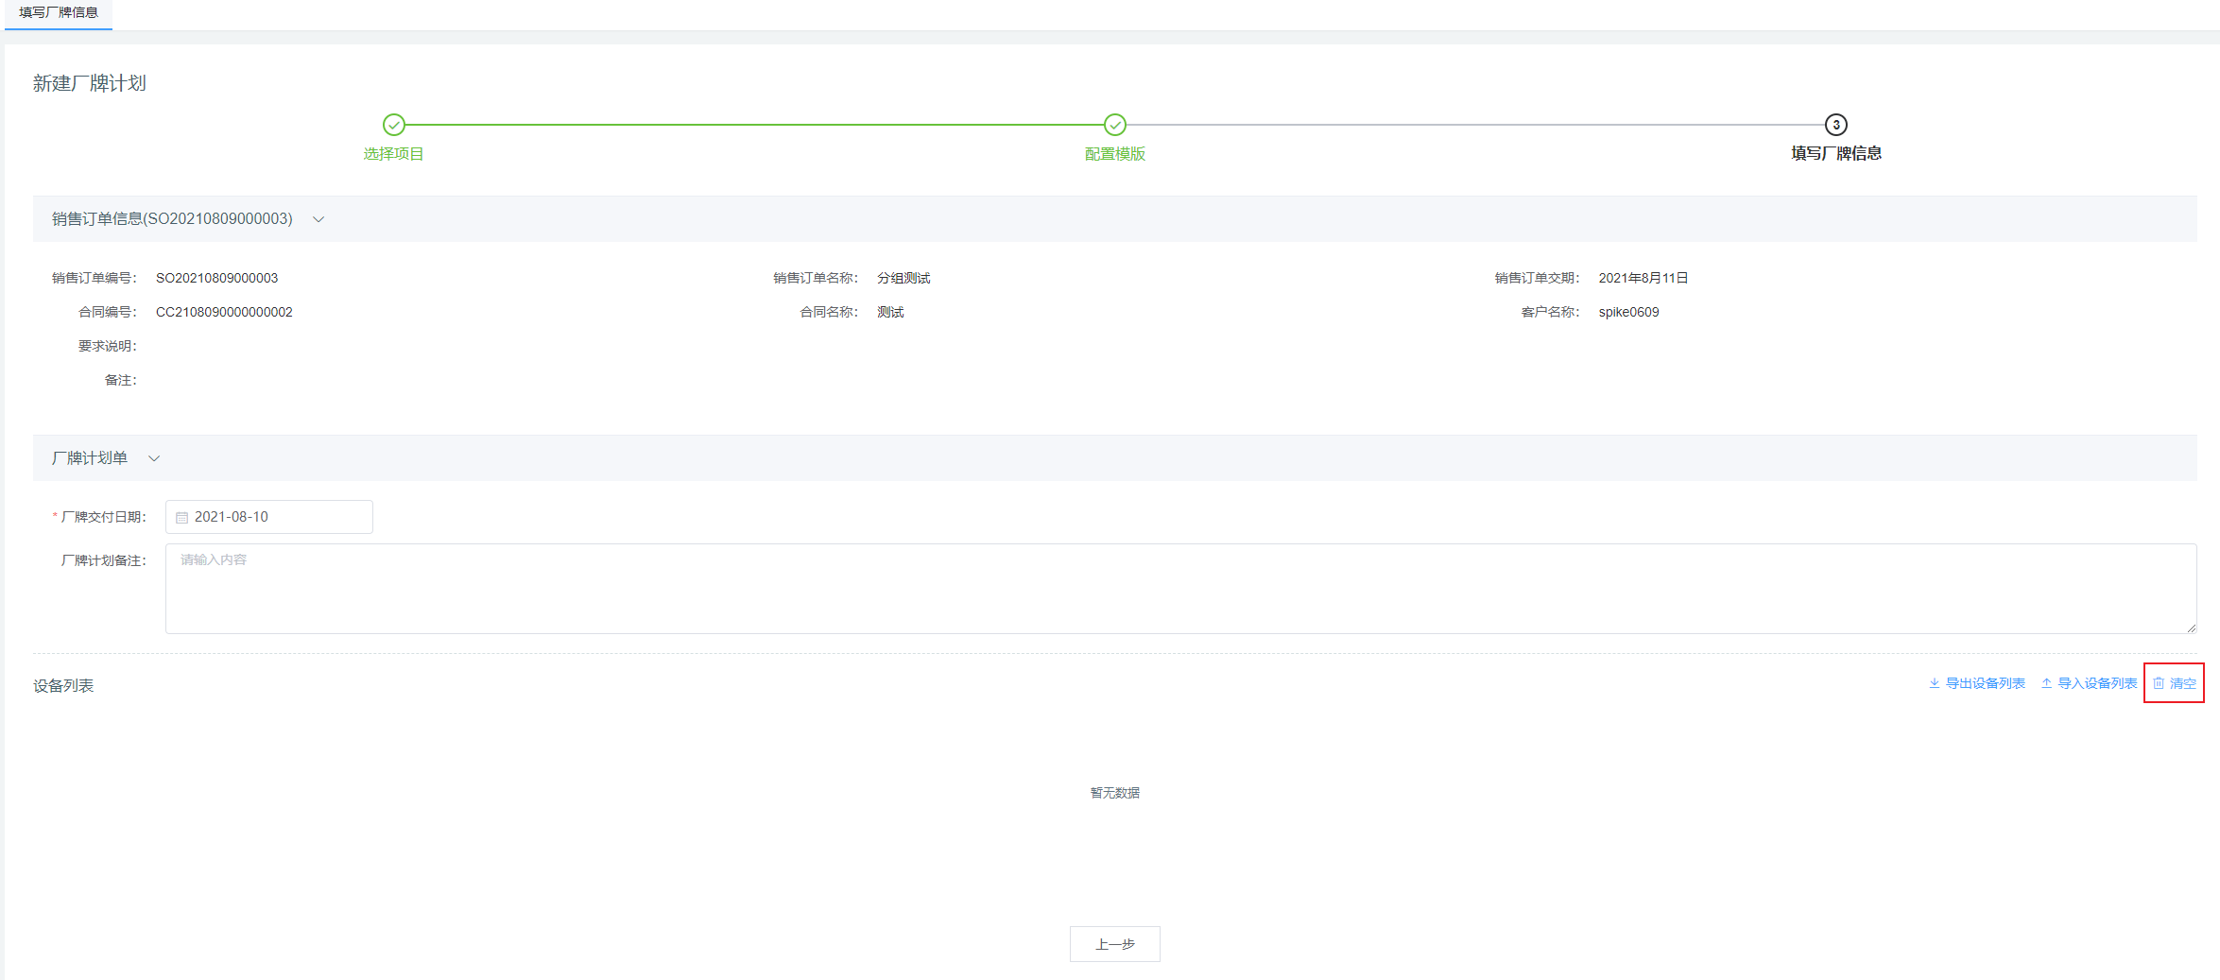Collapse the 厂牌计划单 section with its chevron

click(x=154, y=458)
